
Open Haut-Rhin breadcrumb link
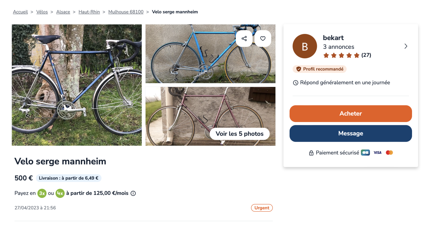(89, 12)
